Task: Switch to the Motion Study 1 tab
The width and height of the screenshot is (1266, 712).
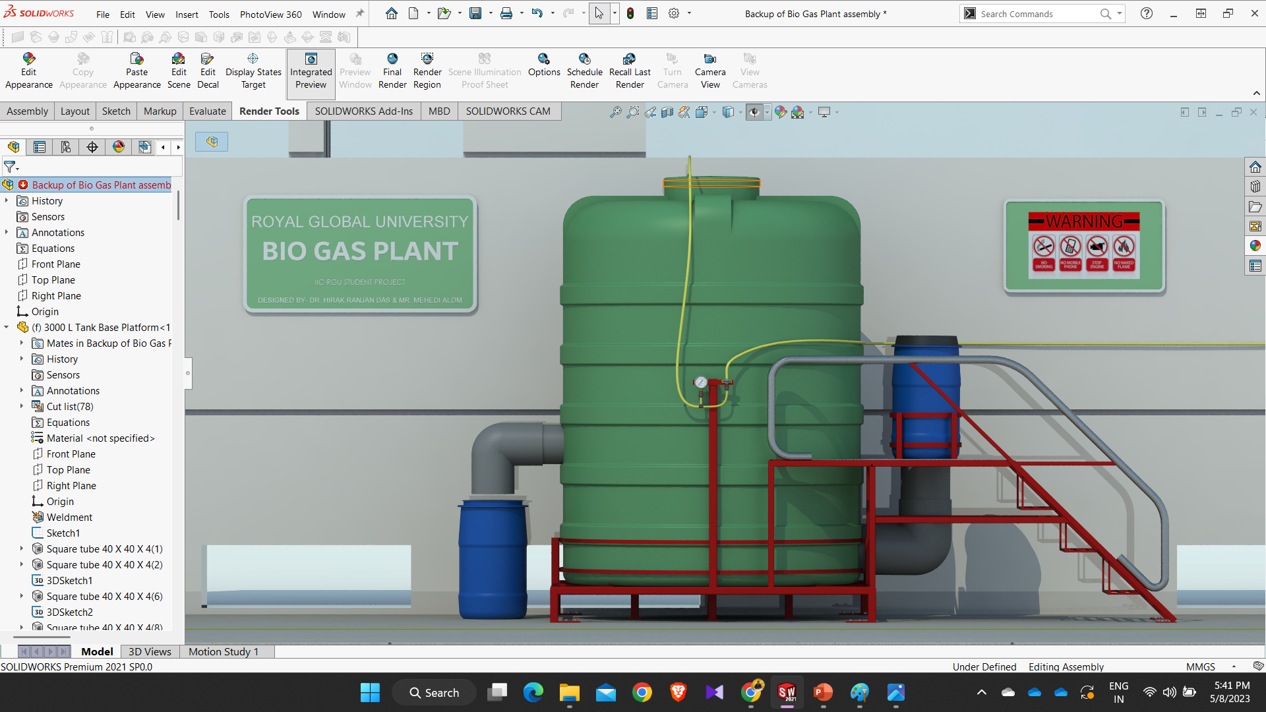Action: pyautogui.click(x=223, y=651)
